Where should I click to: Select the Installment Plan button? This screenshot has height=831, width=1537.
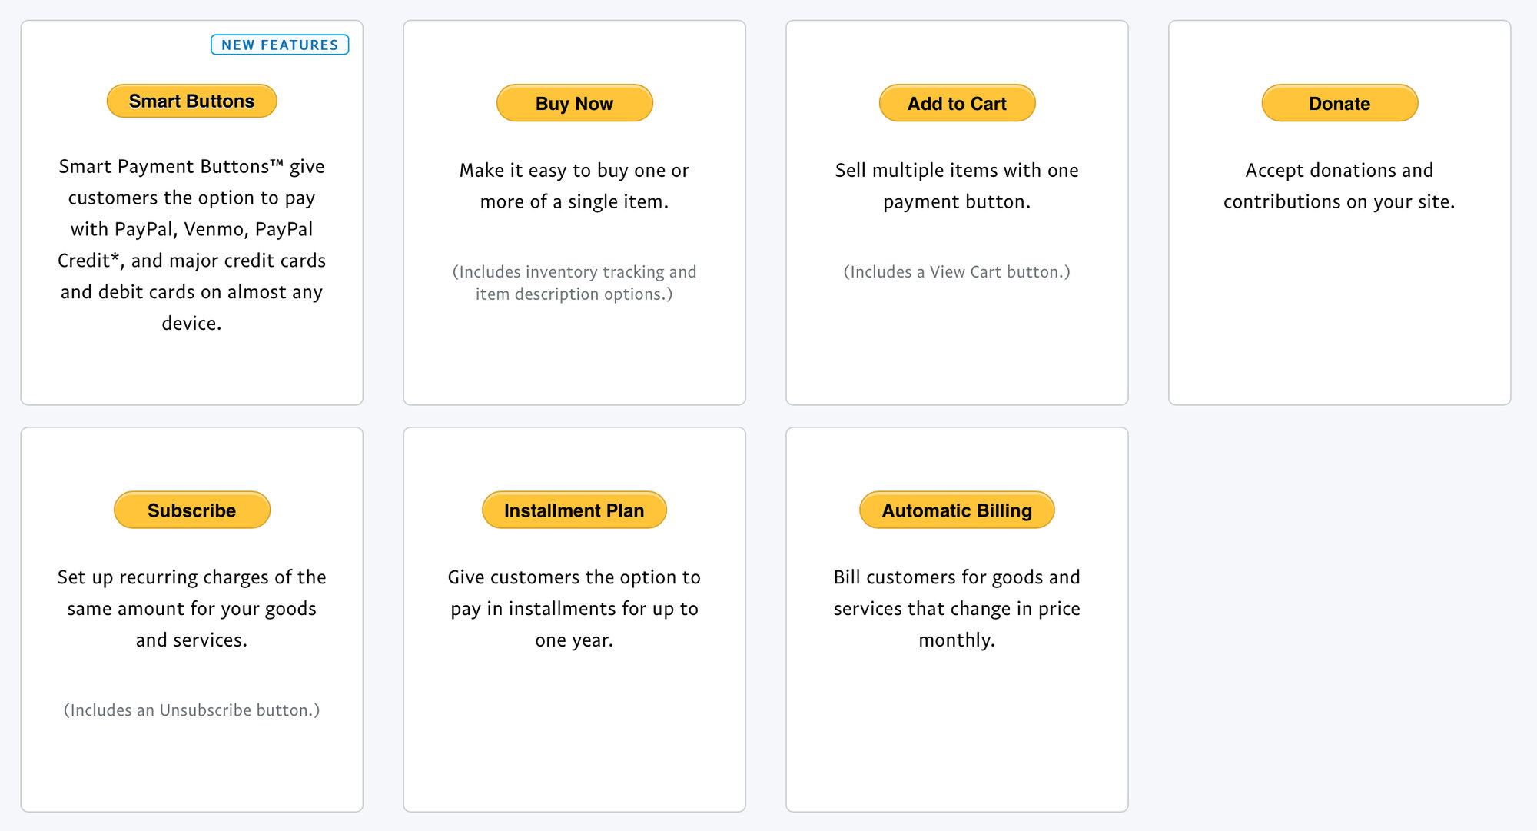pos(573,510)
